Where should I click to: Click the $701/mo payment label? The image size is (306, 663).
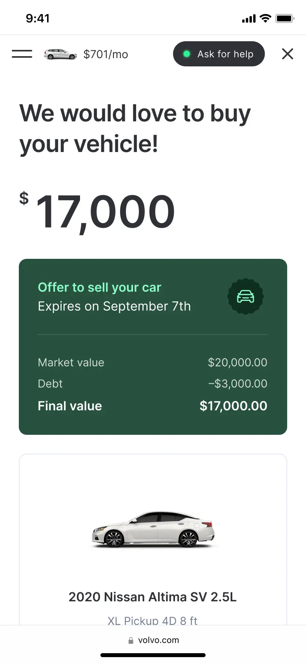coord(106,54)
